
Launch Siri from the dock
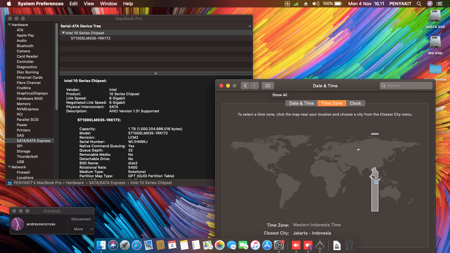[113, 245]
